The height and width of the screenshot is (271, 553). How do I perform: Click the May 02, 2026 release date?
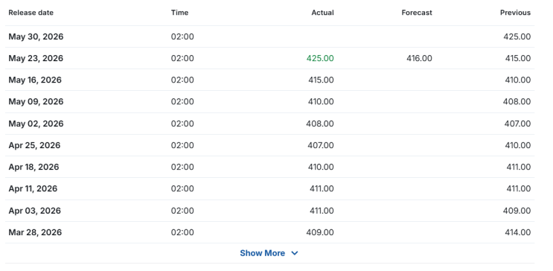pos(36,124)
